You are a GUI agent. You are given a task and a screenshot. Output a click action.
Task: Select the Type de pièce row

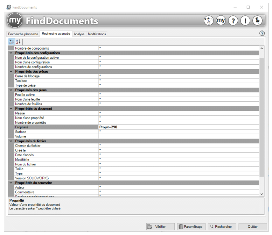(137, 85)
